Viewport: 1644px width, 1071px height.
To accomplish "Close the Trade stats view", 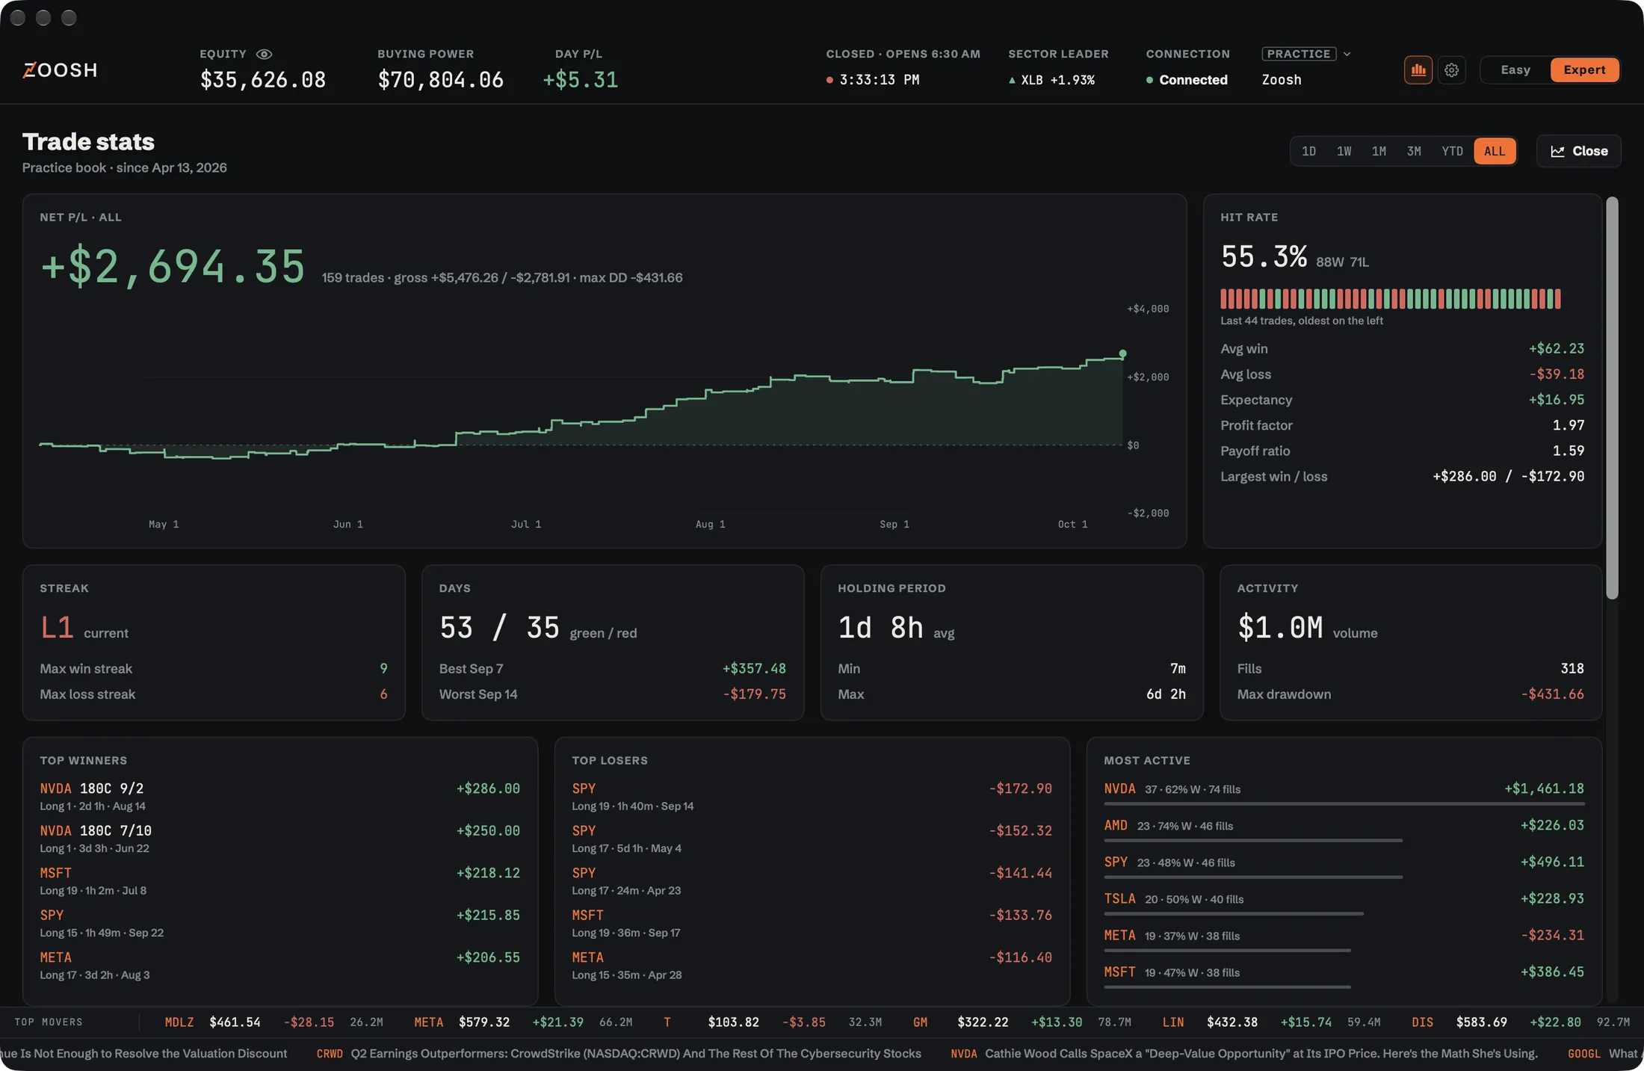I will pyautogui.click(x=1578, y=151).
